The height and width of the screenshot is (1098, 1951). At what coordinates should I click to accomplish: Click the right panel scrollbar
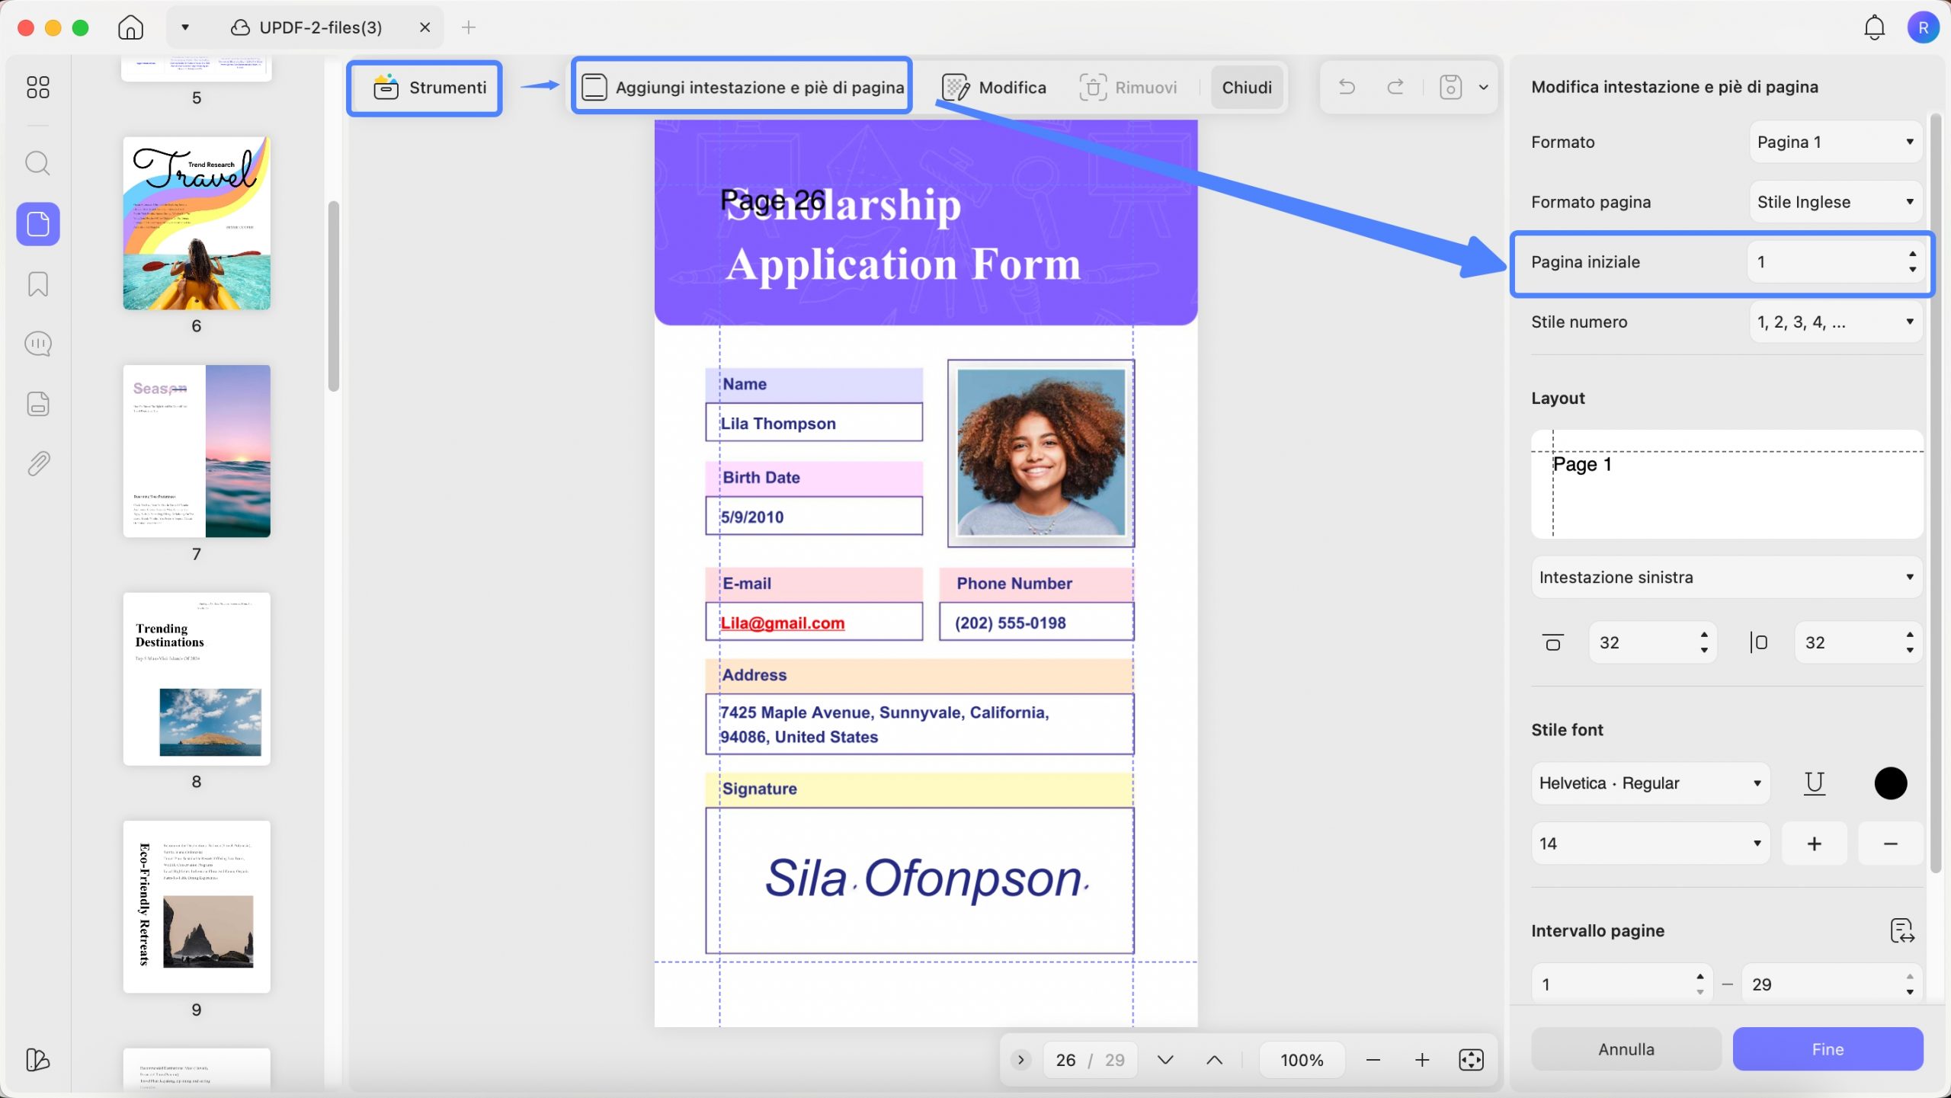1935,494
